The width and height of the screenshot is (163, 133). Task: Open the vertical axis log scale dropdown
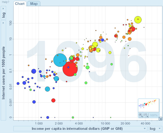pos(4,15)
